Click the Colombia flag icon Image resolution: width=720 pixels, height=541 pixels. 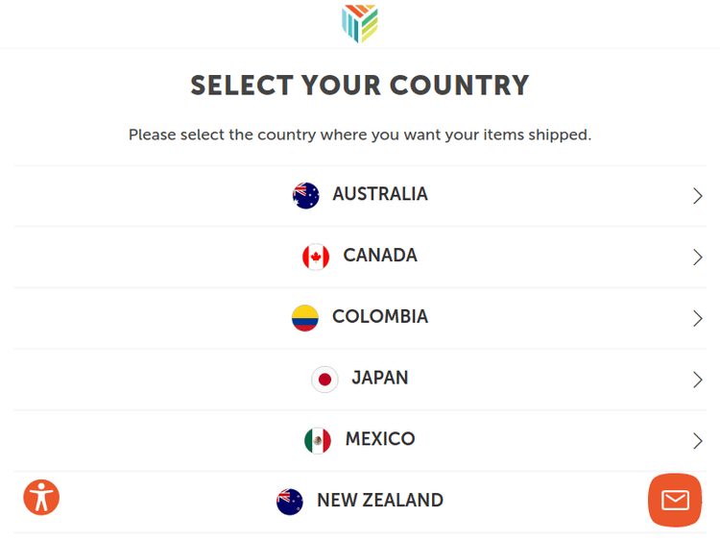(305, 318)
